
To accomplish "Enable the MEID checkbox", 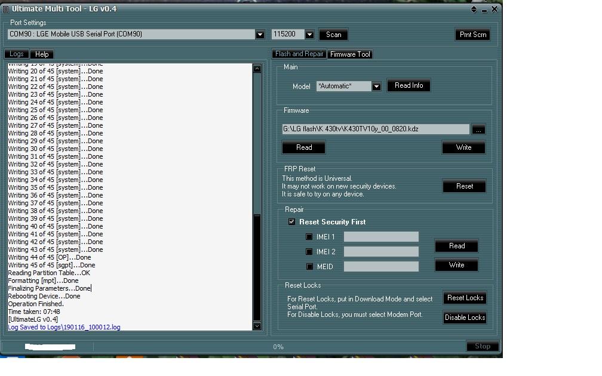I will [x=309, y=266].
